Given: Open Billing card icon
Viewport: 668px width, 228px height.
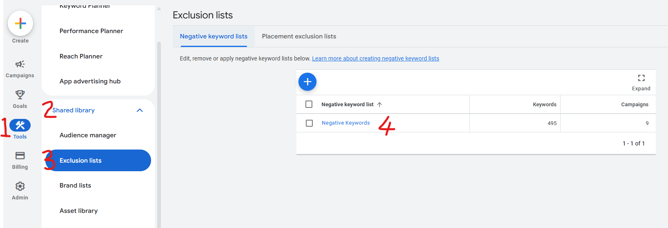Looking at the screenshot, I should tap(20, 156).
